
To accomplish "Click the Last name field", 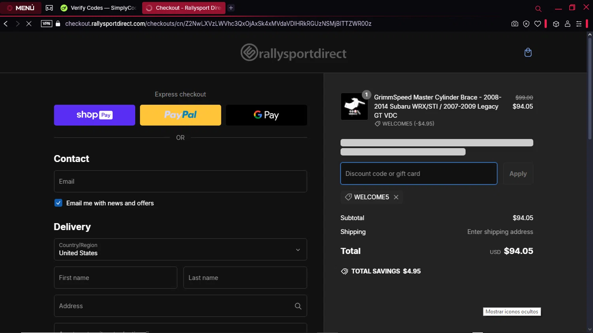I will click(245, 278).
